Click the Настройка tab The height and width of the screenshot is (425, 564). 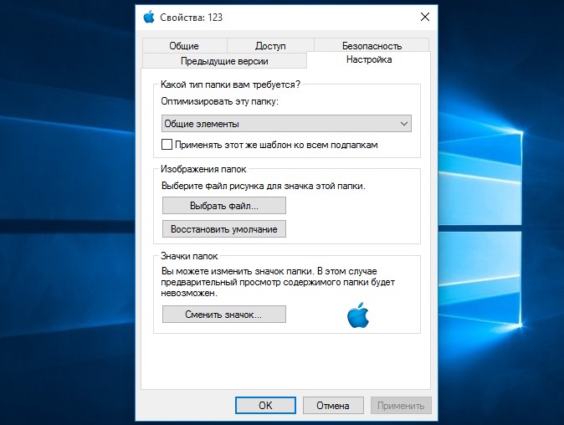click(369, 59)
